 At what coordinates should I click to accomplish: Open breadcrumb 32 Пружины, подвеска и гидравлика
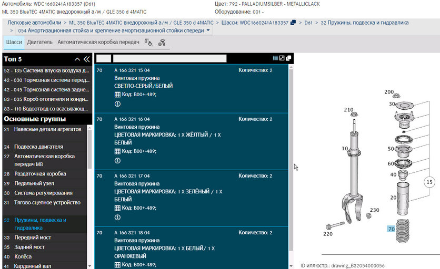point(365,23)
